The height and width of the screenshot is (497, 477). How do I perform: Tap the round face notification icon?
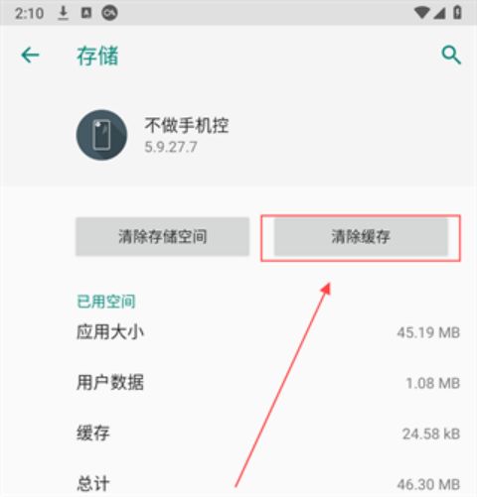click(x=109, y=13)
